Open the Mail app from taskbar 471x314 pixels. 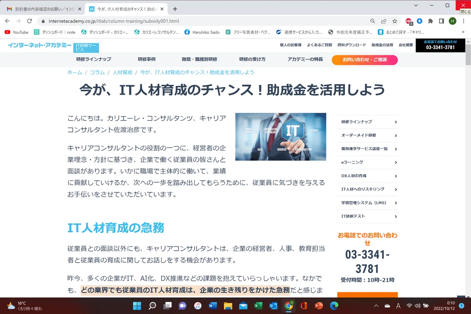[x=243, y=305]
